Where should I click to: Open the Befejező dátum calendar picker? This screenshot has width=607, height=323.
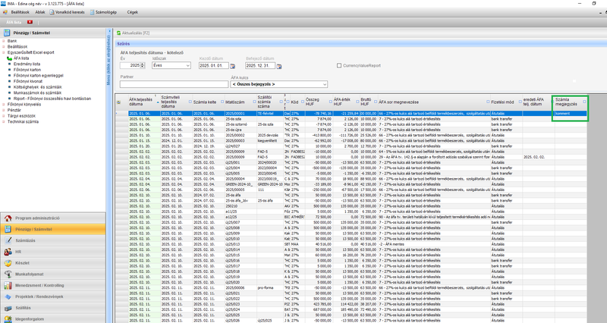click(280, 66)
